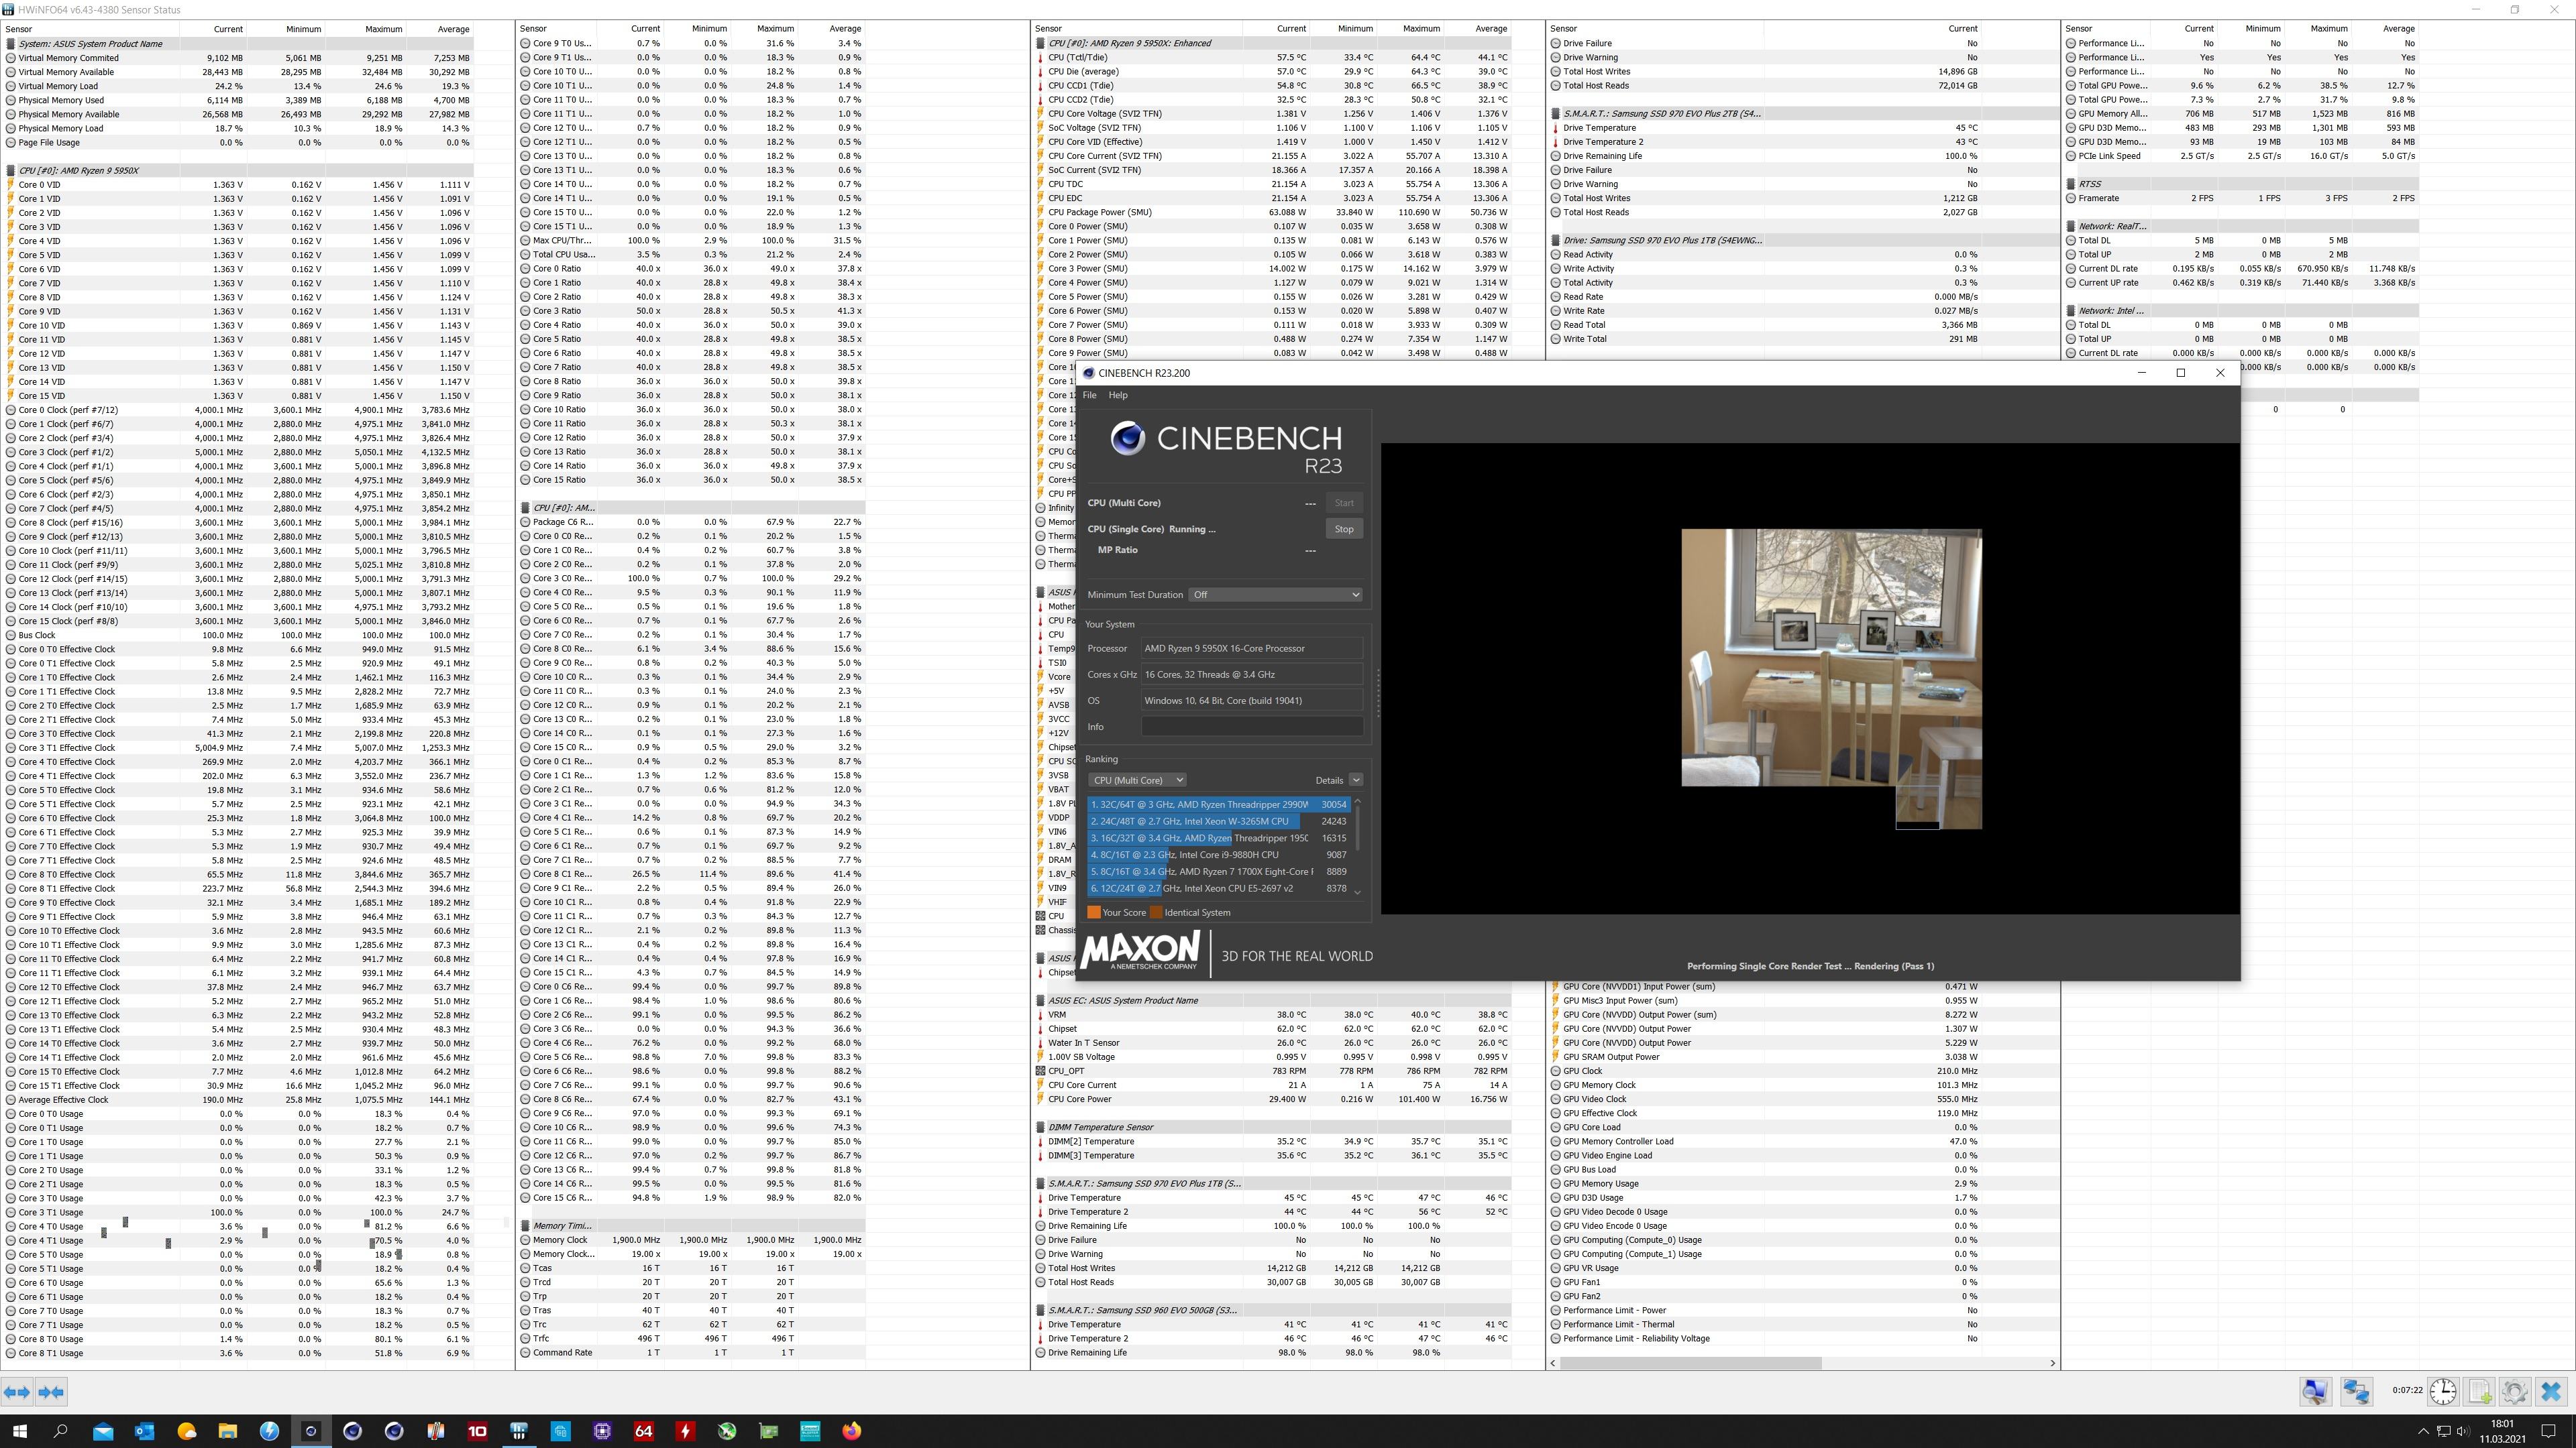
Task: Click Processor field in Your System
Action: [x=1252, y=648]
